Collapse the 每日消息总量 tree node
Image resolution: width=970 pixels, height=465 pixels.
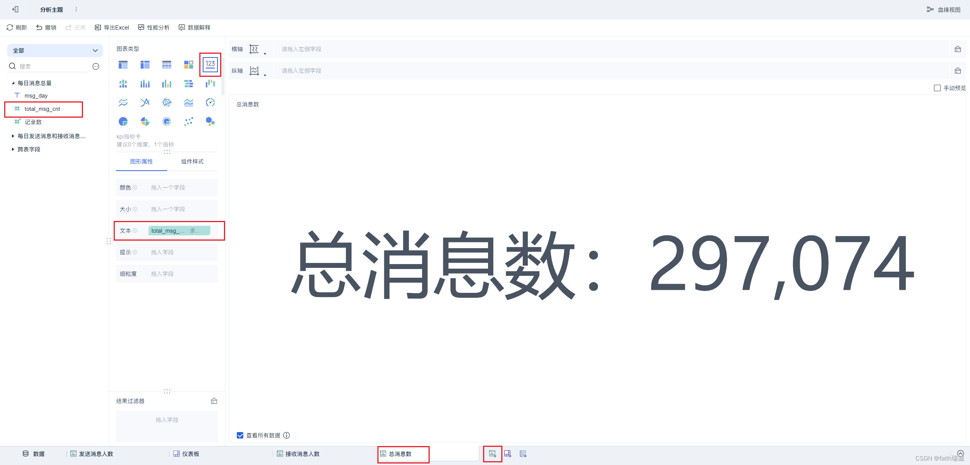point(13,83)
